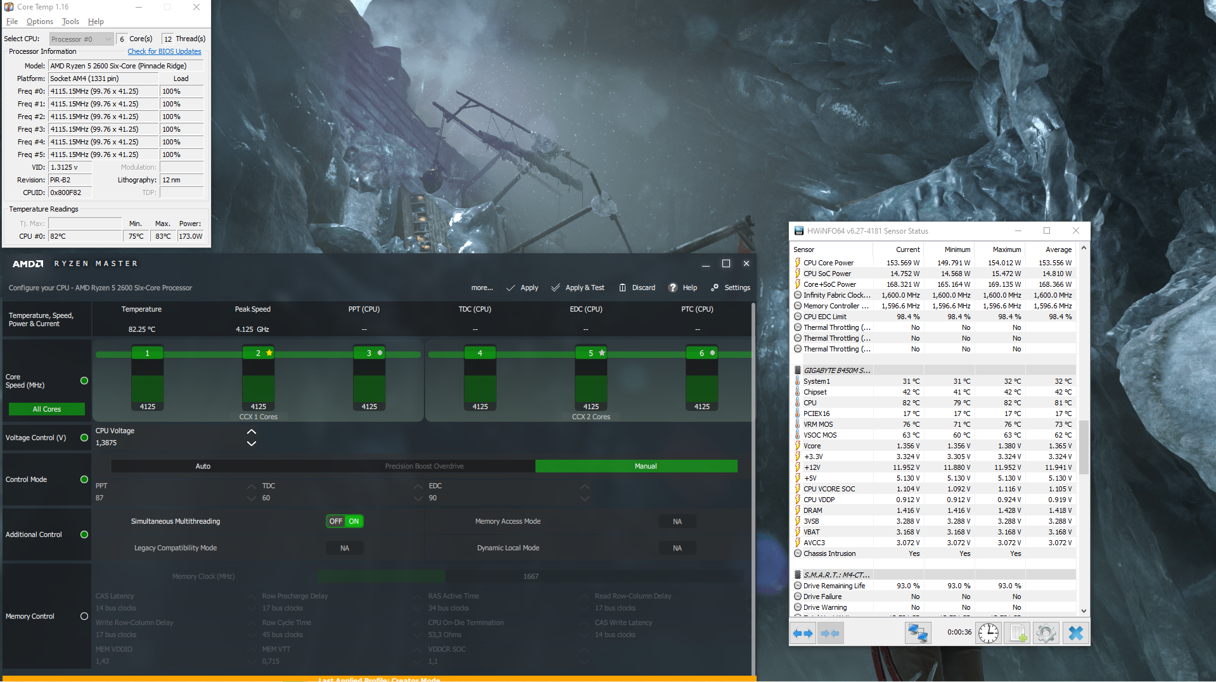Reset the HWiNFO clock timer icon
Image resolution: width=1216 pixels, height=682 pixels.
tap(988, 633)
